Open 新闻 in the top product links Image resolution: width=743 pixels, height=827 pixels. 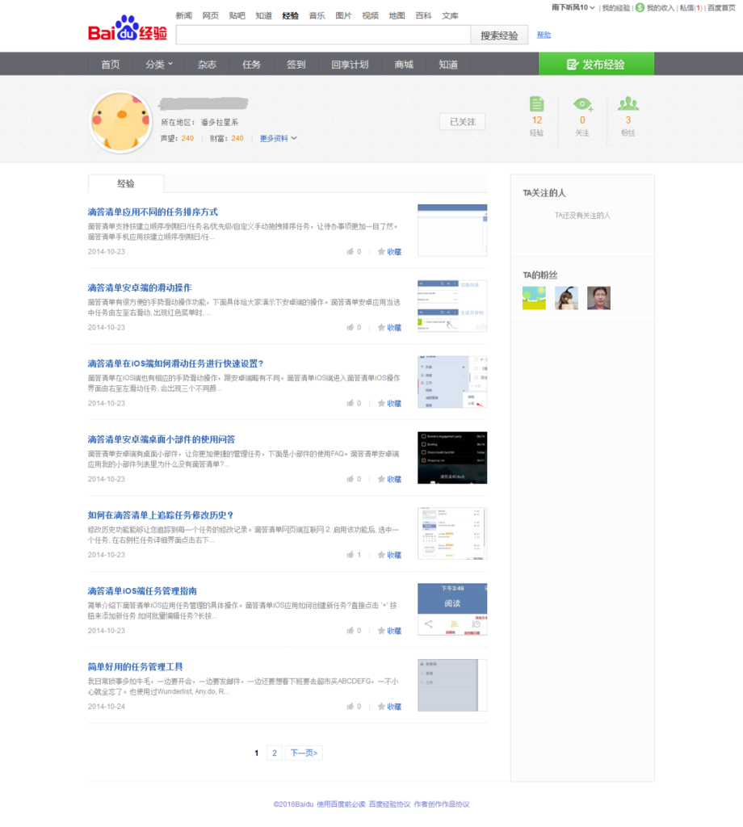click(x=184, y=15)
